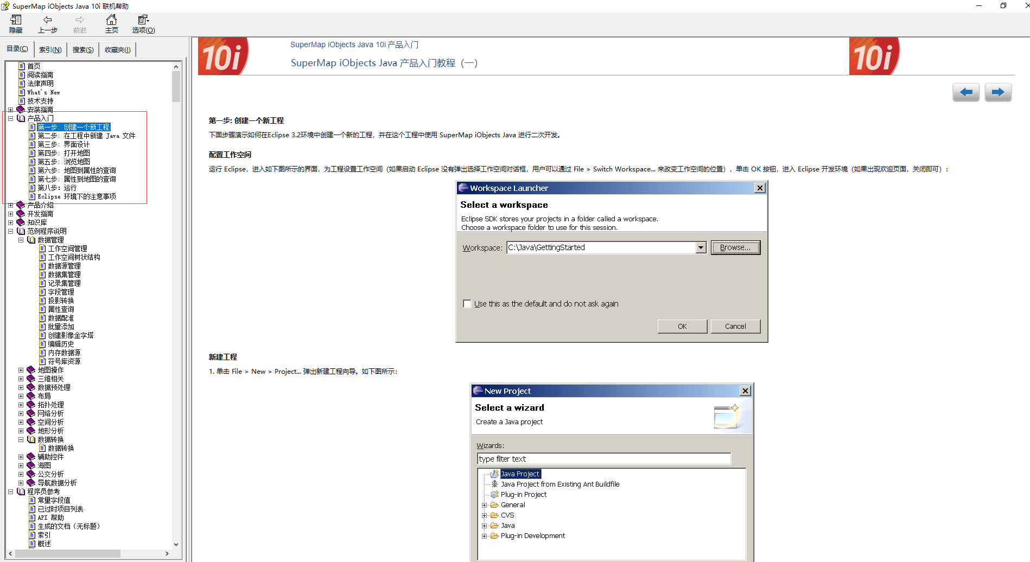Click the book icon beside 海图

[31, 465]
